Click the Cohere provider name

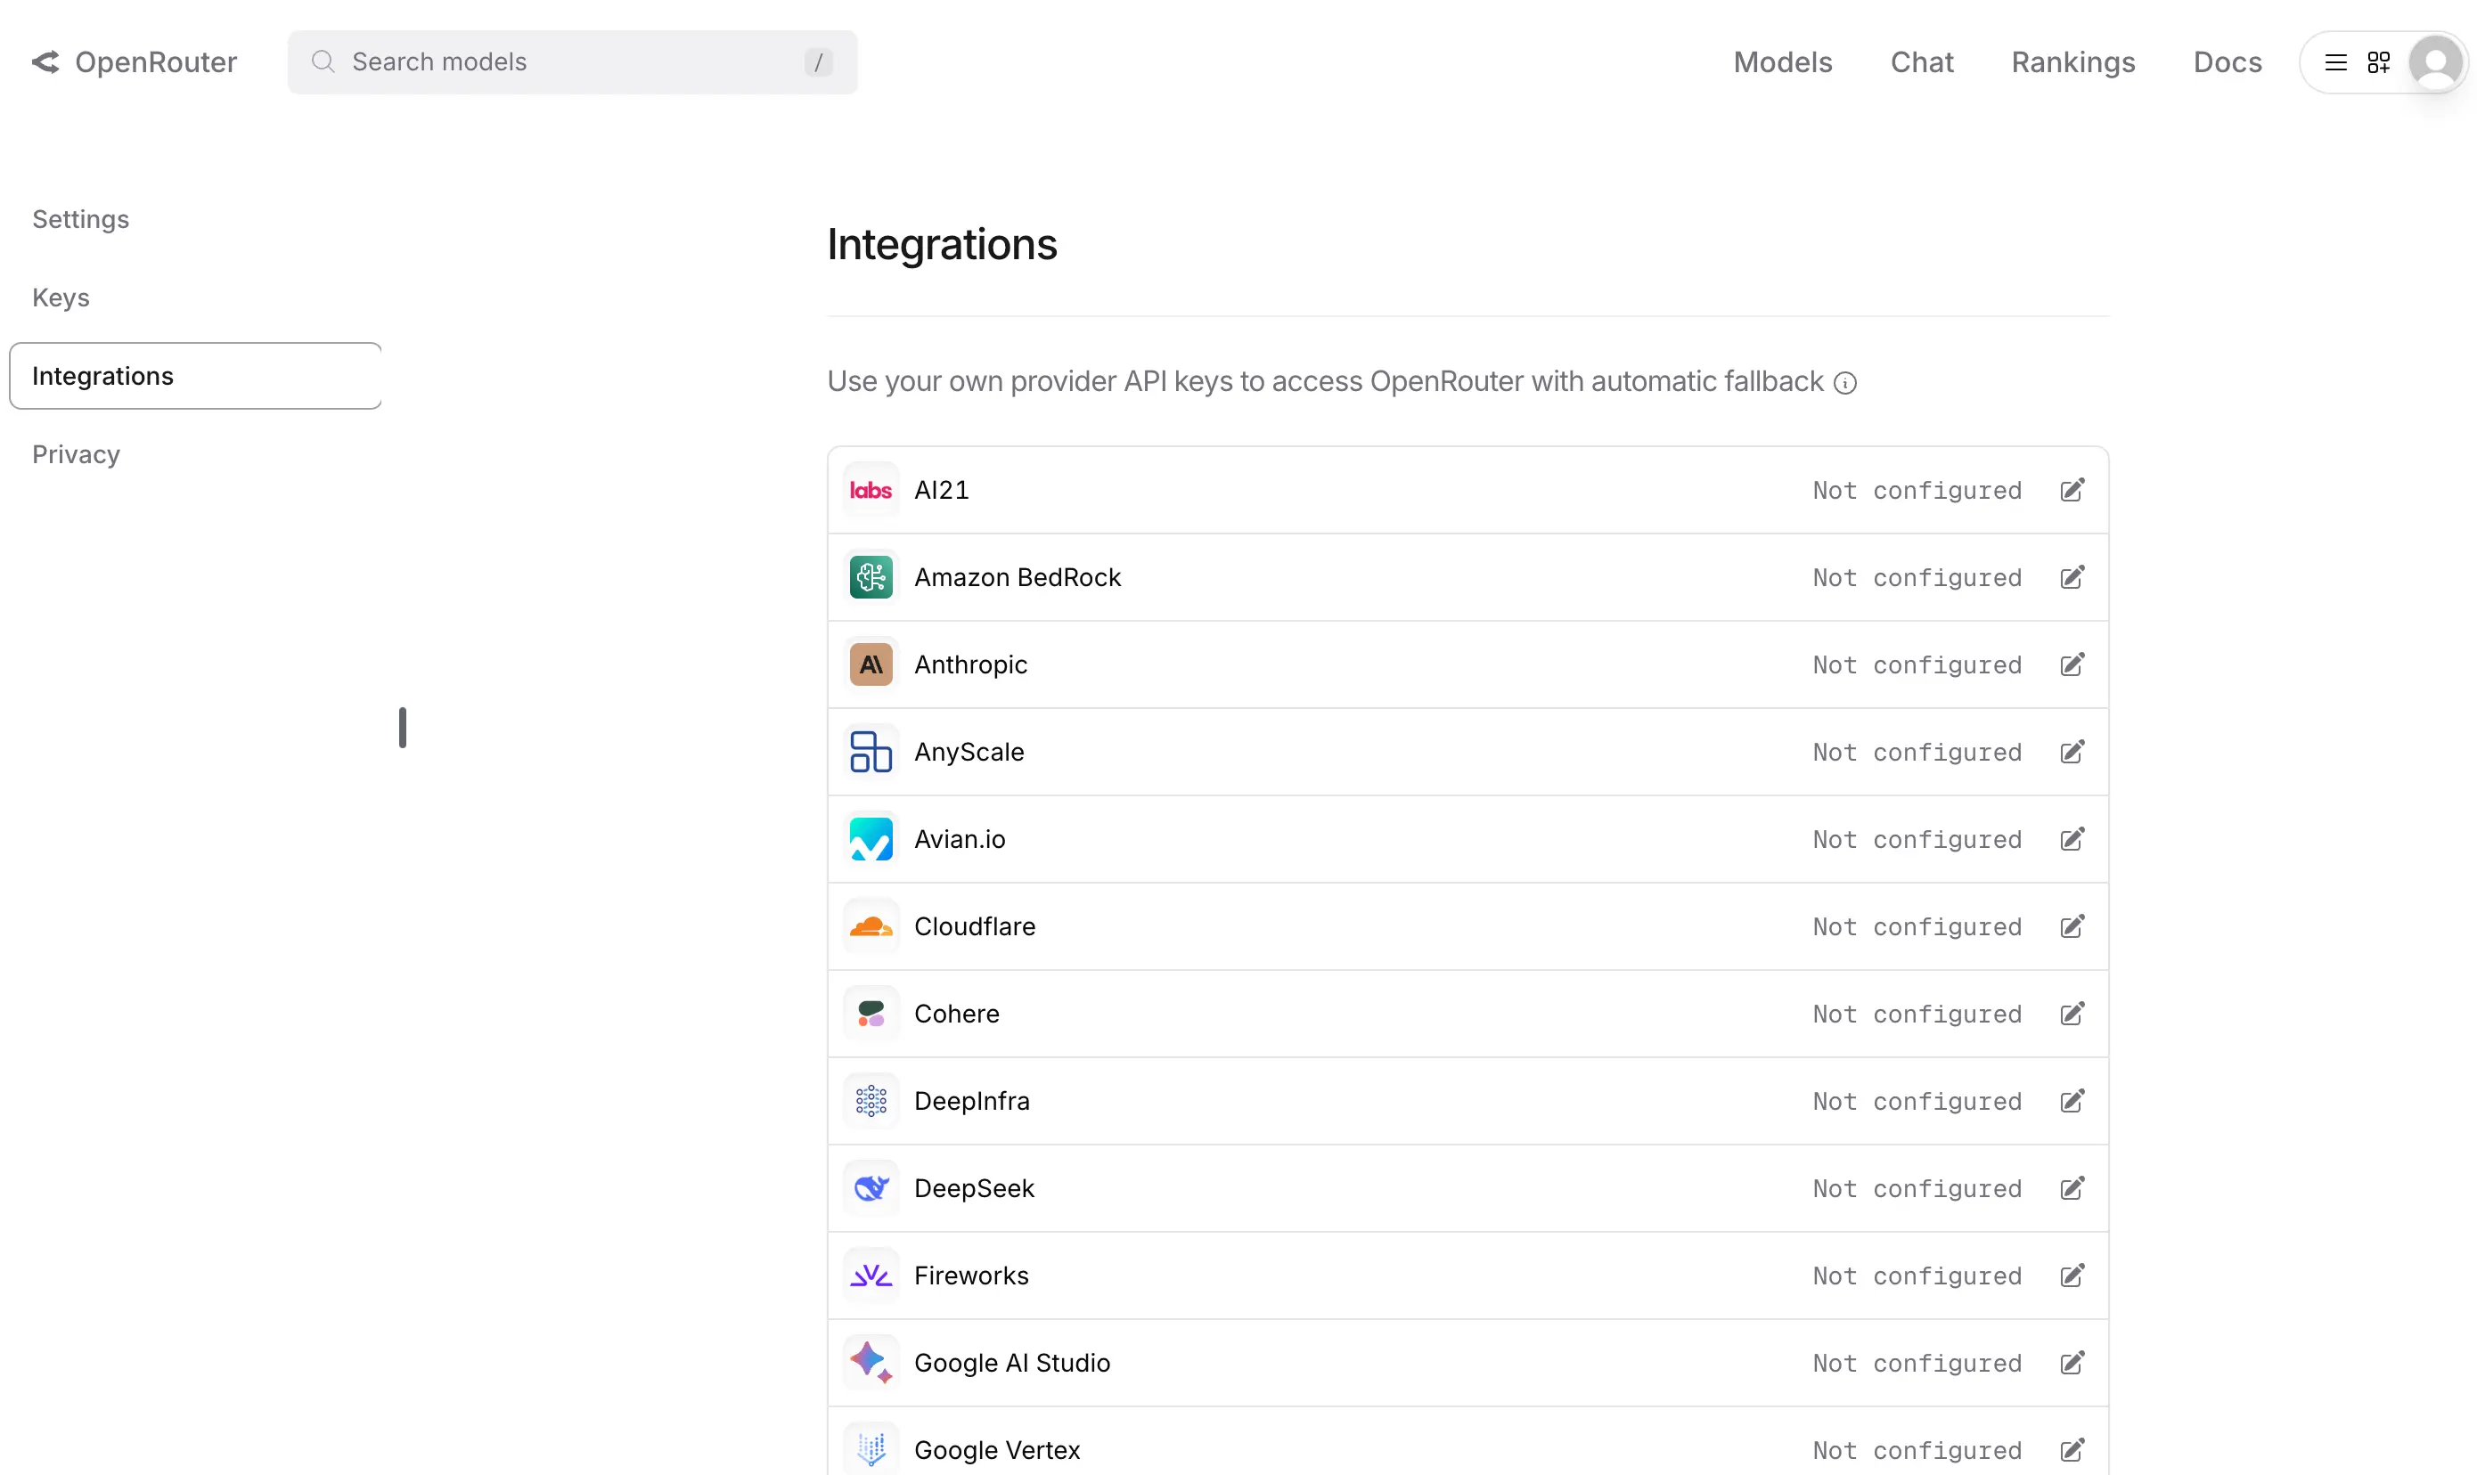(x=956, y=1014)
